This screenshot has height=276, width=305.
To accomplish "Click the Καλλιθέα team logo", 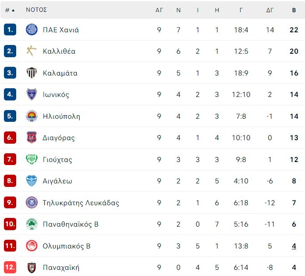I will 32,51.
